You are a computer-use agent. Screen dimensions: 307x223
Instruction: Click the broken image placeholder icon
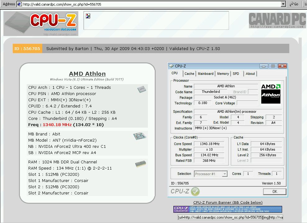tap(88, 16)
